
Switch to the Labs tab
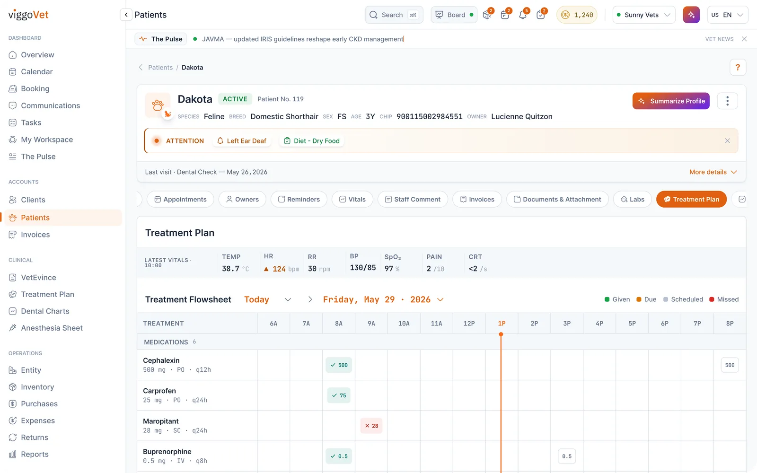click(633, 199)
